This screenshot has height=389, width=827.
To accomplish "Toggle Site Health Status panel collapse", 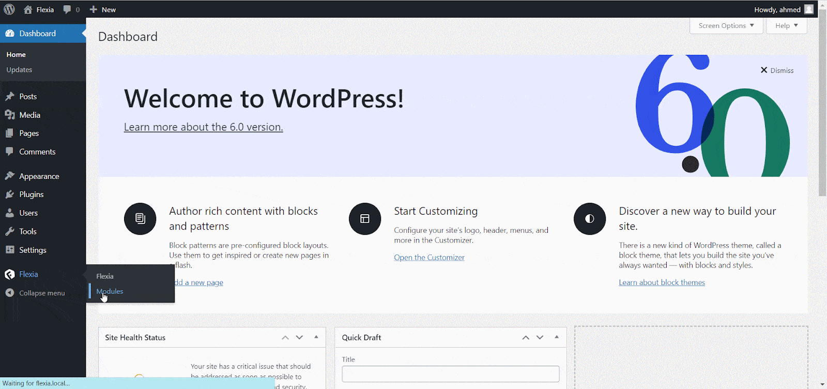I will coord(316,337).
